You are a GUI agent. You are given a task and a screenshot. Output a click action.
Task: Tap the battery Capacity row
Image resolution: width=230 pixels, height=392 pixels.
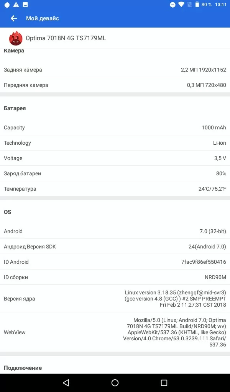pos(115,127)
